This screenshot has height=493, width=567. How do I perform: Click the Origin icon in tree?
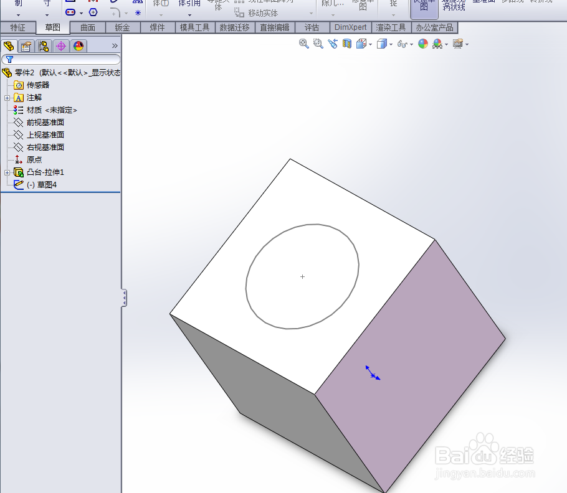[x=19, y=159]
